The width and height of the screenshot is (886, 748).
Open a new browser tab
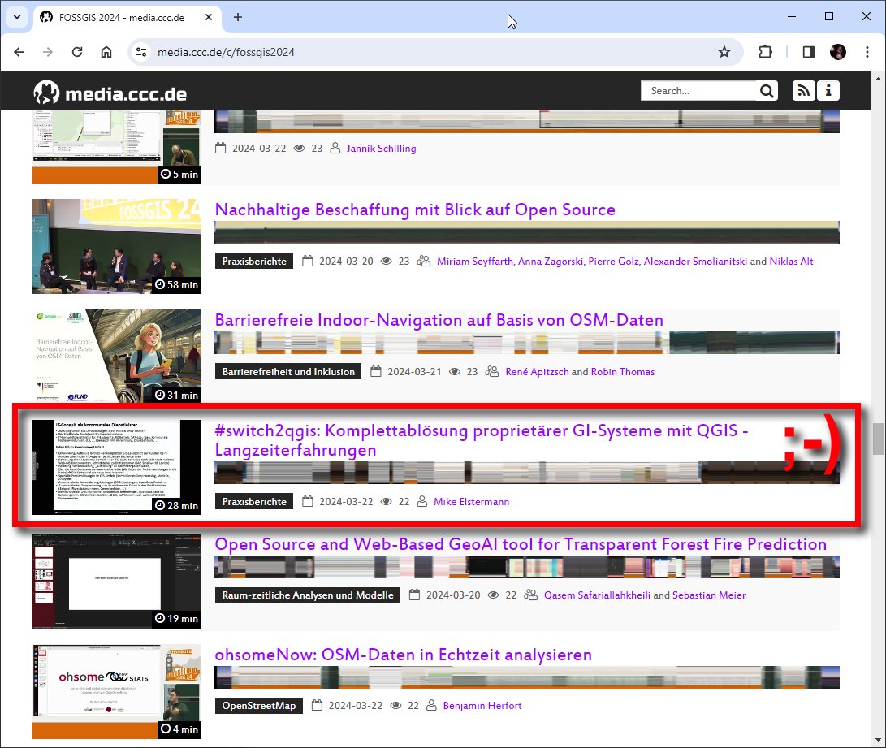click(x=238, y=17)
